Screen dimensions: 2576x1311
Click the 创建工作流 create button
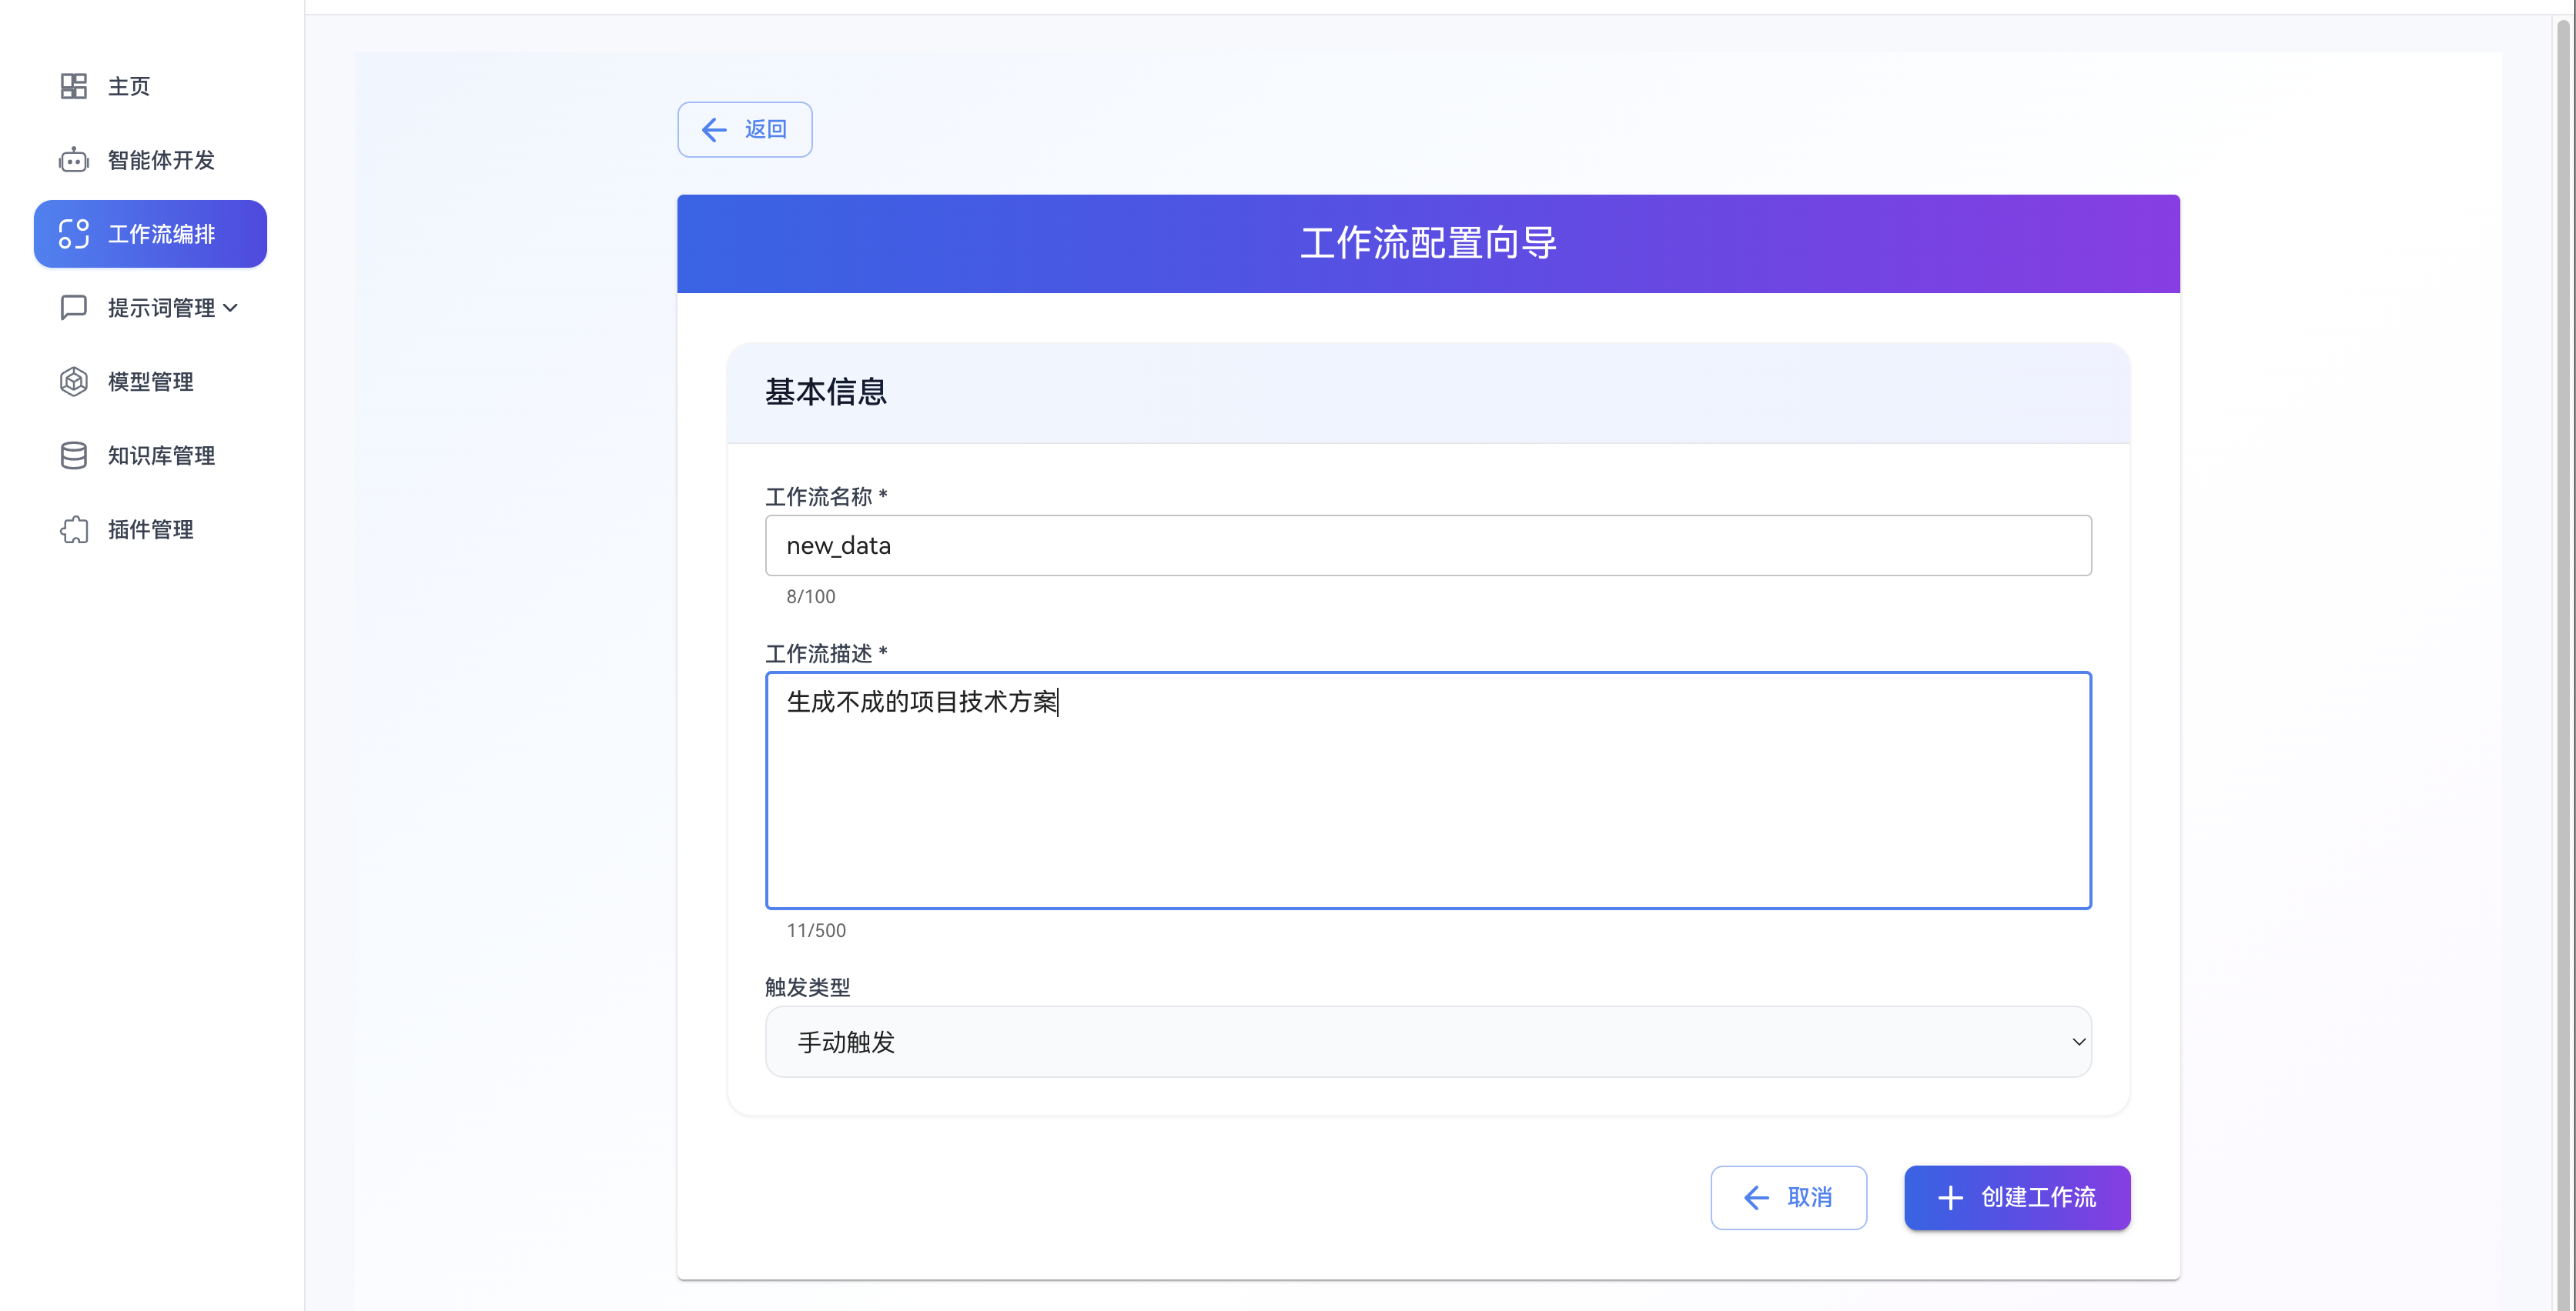(x=2017, y=1197)
